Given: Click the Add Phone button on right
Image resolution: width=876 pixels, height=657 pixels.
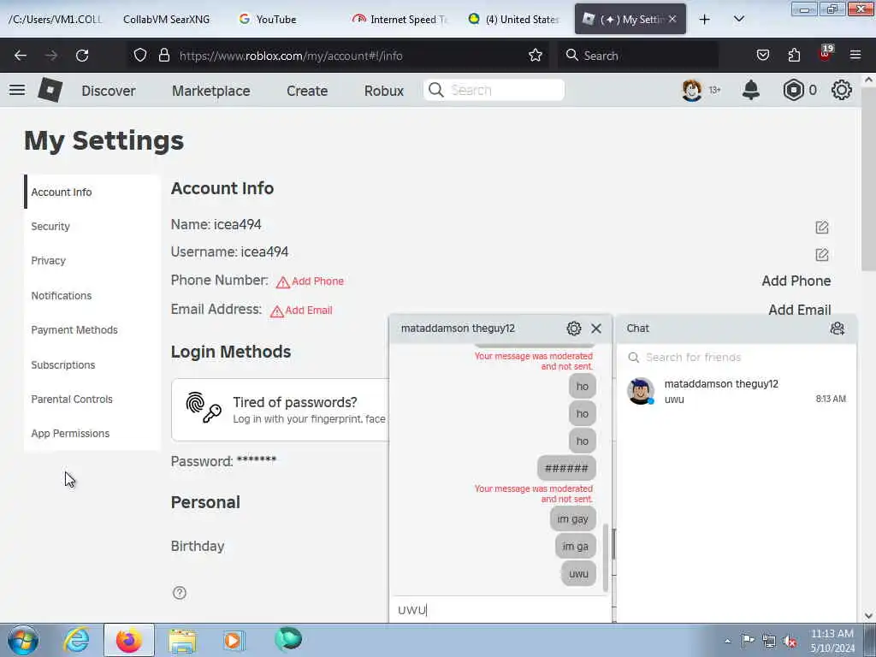Looking at the screenshot, I should 796,281.
